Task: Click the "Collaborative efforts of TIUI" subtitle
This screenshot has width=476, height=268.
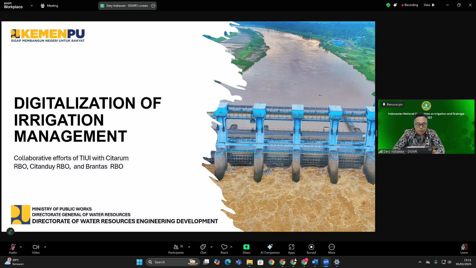Action: [x=71, y=162]
